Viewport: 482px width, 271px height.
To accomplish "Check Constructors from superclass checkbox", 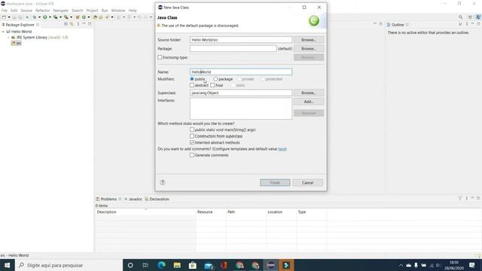I will click(x=192, y=136).
